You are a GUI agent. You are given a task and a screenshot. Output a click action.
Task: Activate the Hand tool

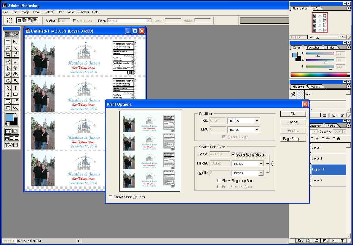coord(8,108)
